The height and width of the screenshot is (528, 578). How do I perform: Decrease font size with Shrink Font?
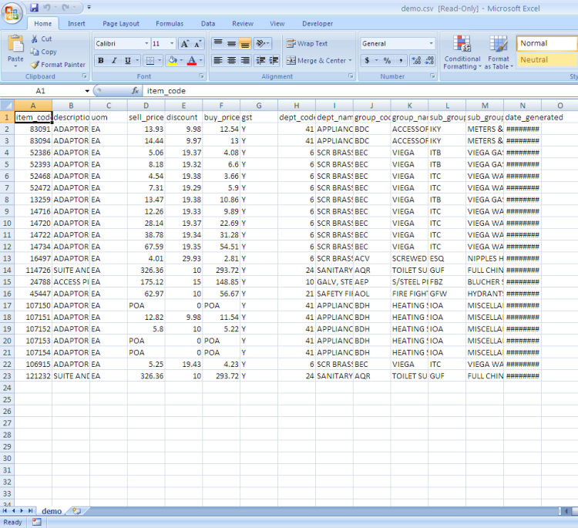197,44
